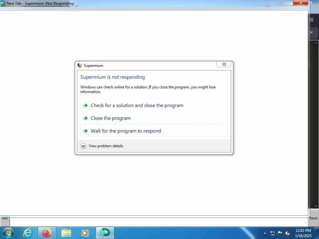Open the Windows Start menu
319x239 pixels.
click(x=8, y=233)
